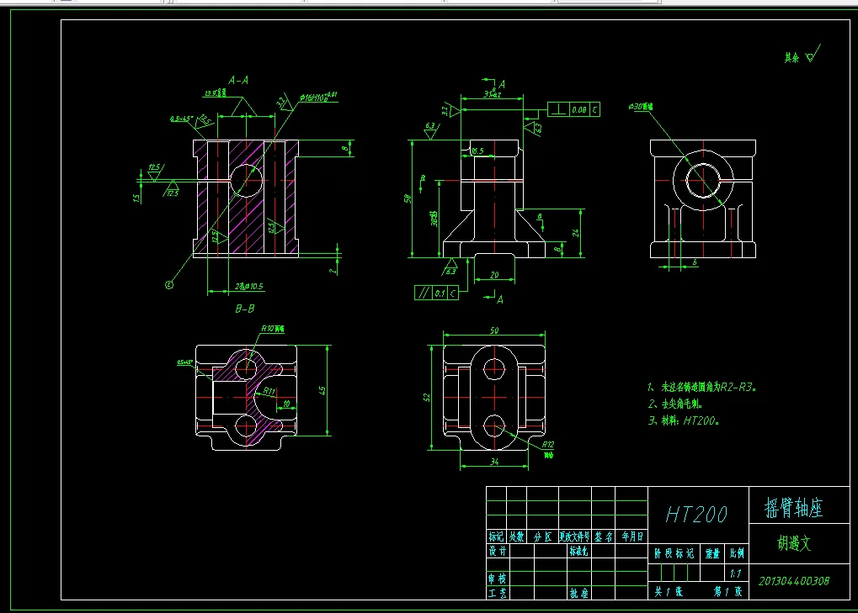Select the 0.5×45° chamfer note on A-A view
858x613 pixels.
[x=181, y=119]
